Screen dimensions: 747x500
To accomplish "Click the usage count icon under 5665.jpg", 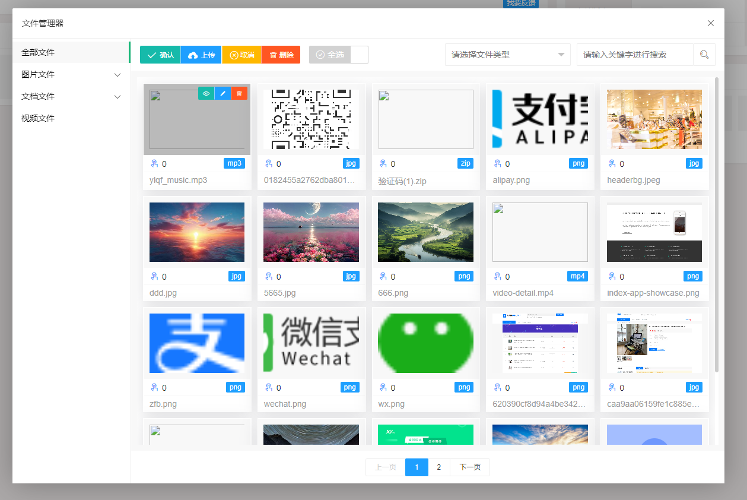I will pyautogui.click(x=269, y=277).
